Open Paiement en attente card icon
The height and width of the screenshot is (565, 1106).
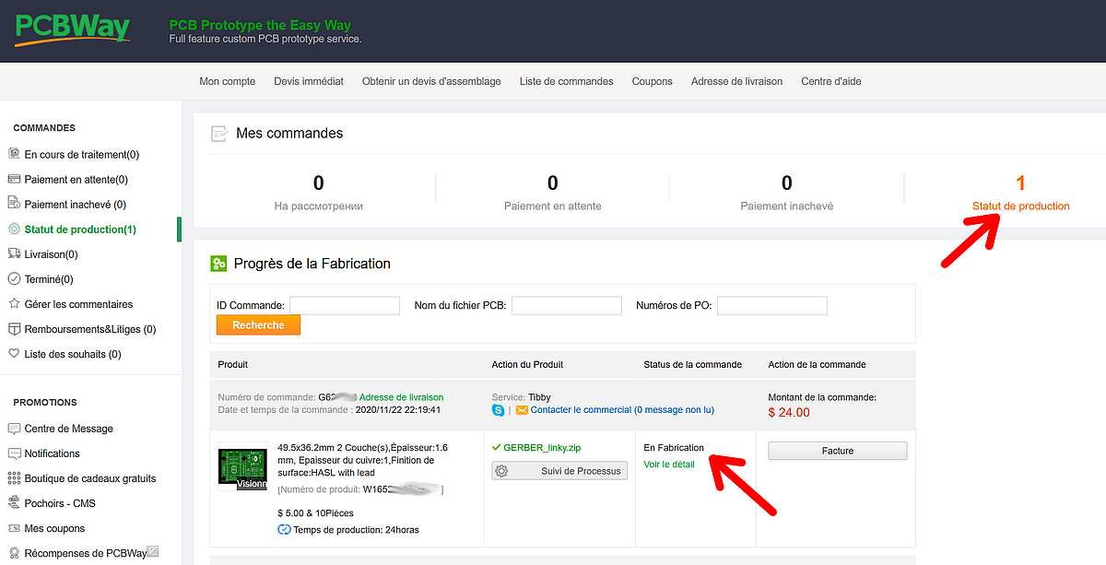[x=14, y=179]
